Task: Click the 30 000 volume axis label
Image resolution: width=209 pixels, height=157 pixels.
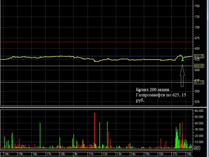Action: (x=199, y=129)
